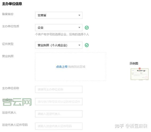Focus the 法定代表人 input field
This screenshot has height=132, width=151.
click(x=59, y=114)
